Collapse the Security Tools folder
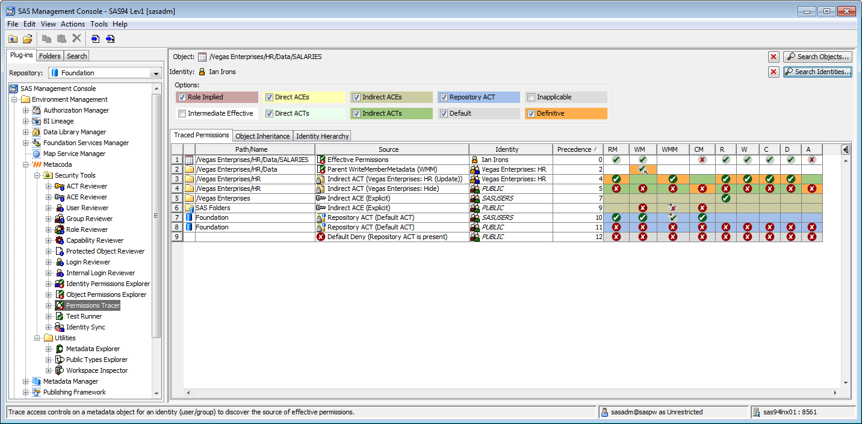The width and height of the screenshot is (862, 424). click(37, 175)
